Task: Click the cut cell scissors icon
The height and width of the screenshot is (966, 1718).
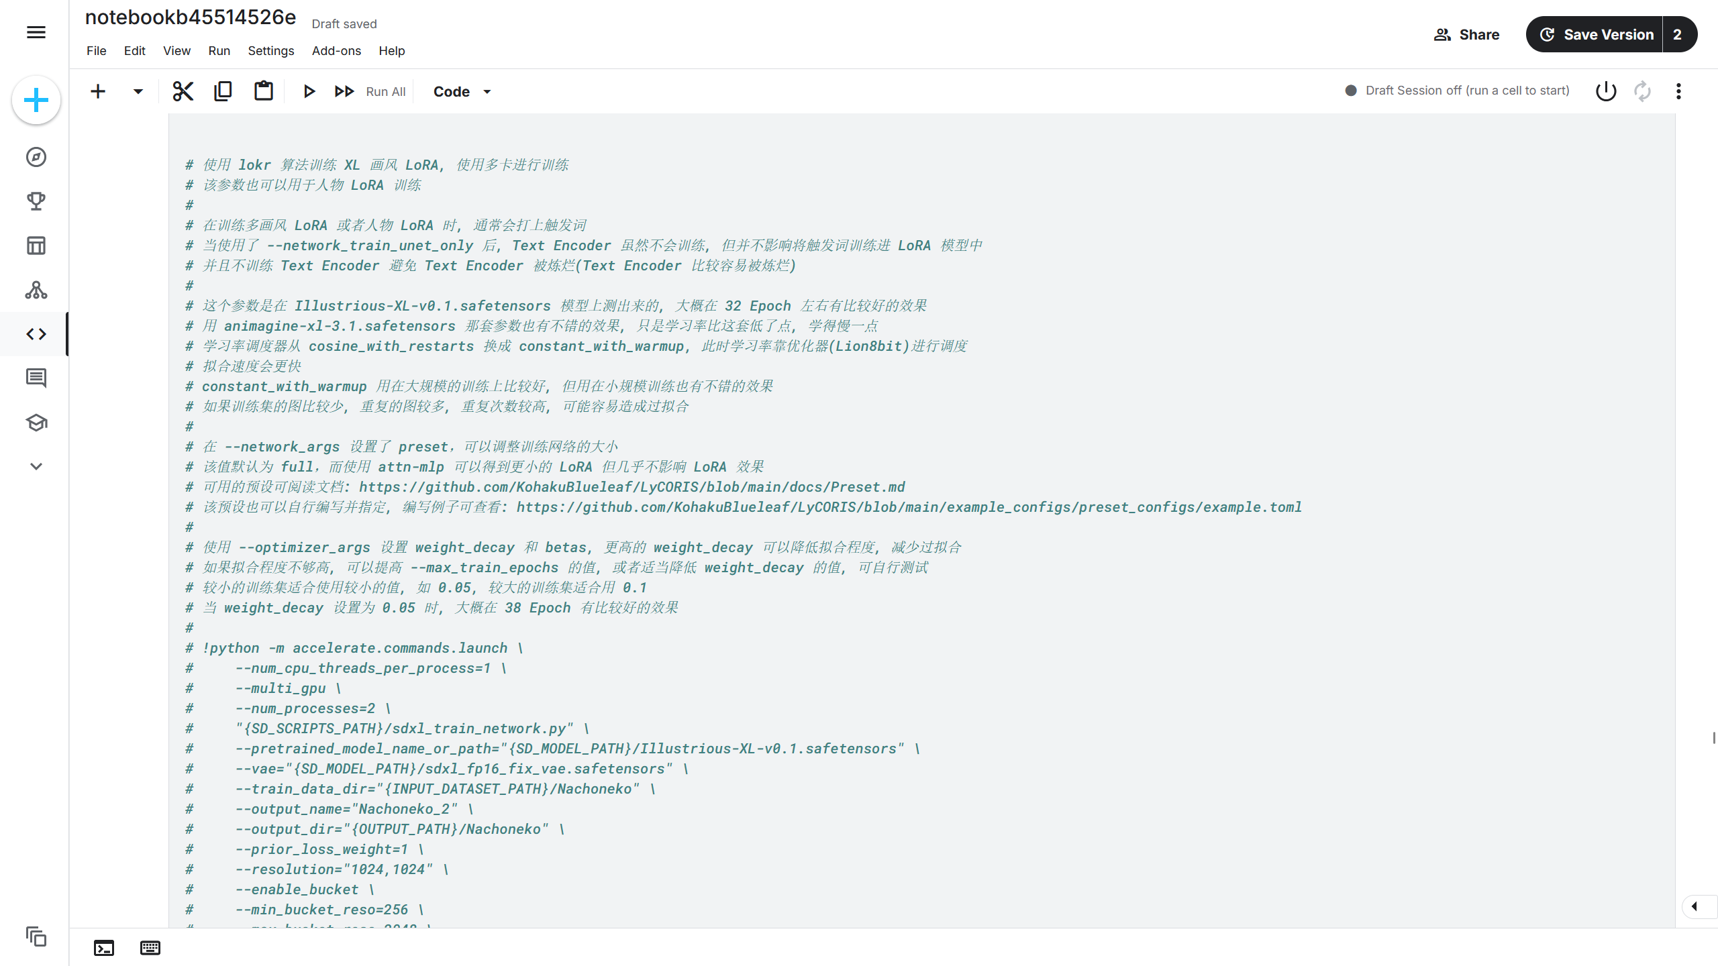Action: click(183, 91)
